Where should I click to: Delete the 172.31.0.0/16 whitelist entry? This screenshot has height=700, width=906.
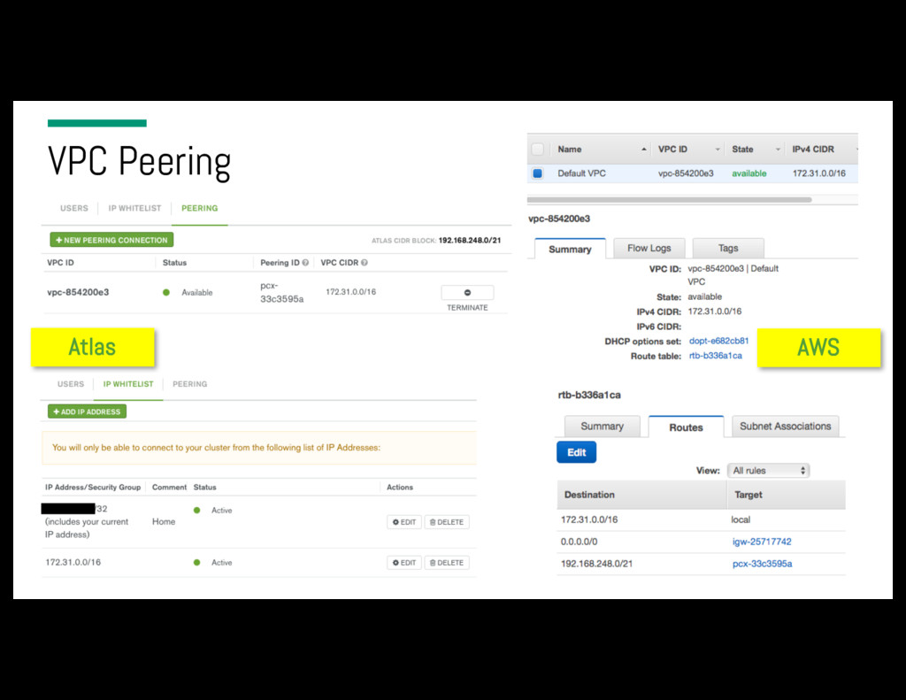447,563
